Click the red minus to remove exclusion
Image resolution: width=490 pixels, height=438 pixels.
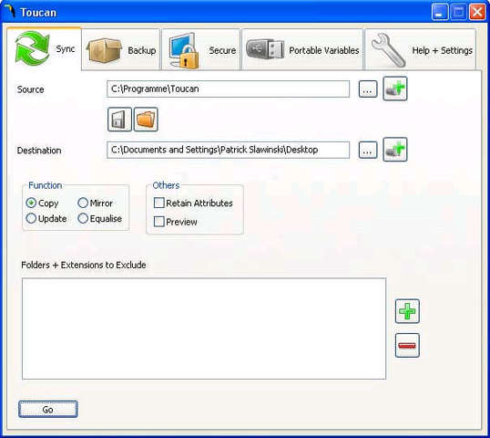point(407,345)
